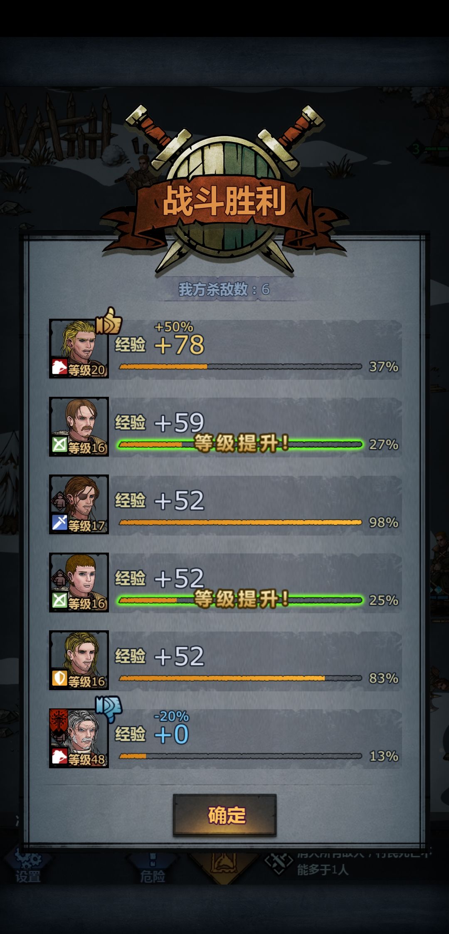Click the 确定 confirm button

(x=224, y=815)
